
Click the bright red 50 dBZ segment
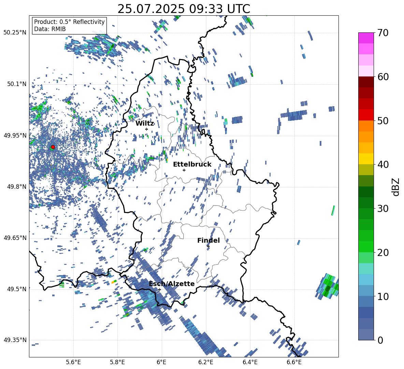(x=366, y=115)
